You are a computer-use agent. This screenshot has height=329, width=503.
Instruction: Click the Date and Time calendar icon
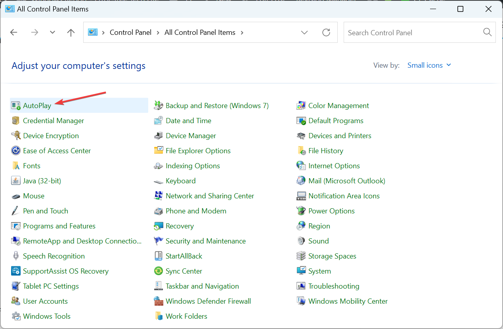pyautogui.click(x=159, y=121)
